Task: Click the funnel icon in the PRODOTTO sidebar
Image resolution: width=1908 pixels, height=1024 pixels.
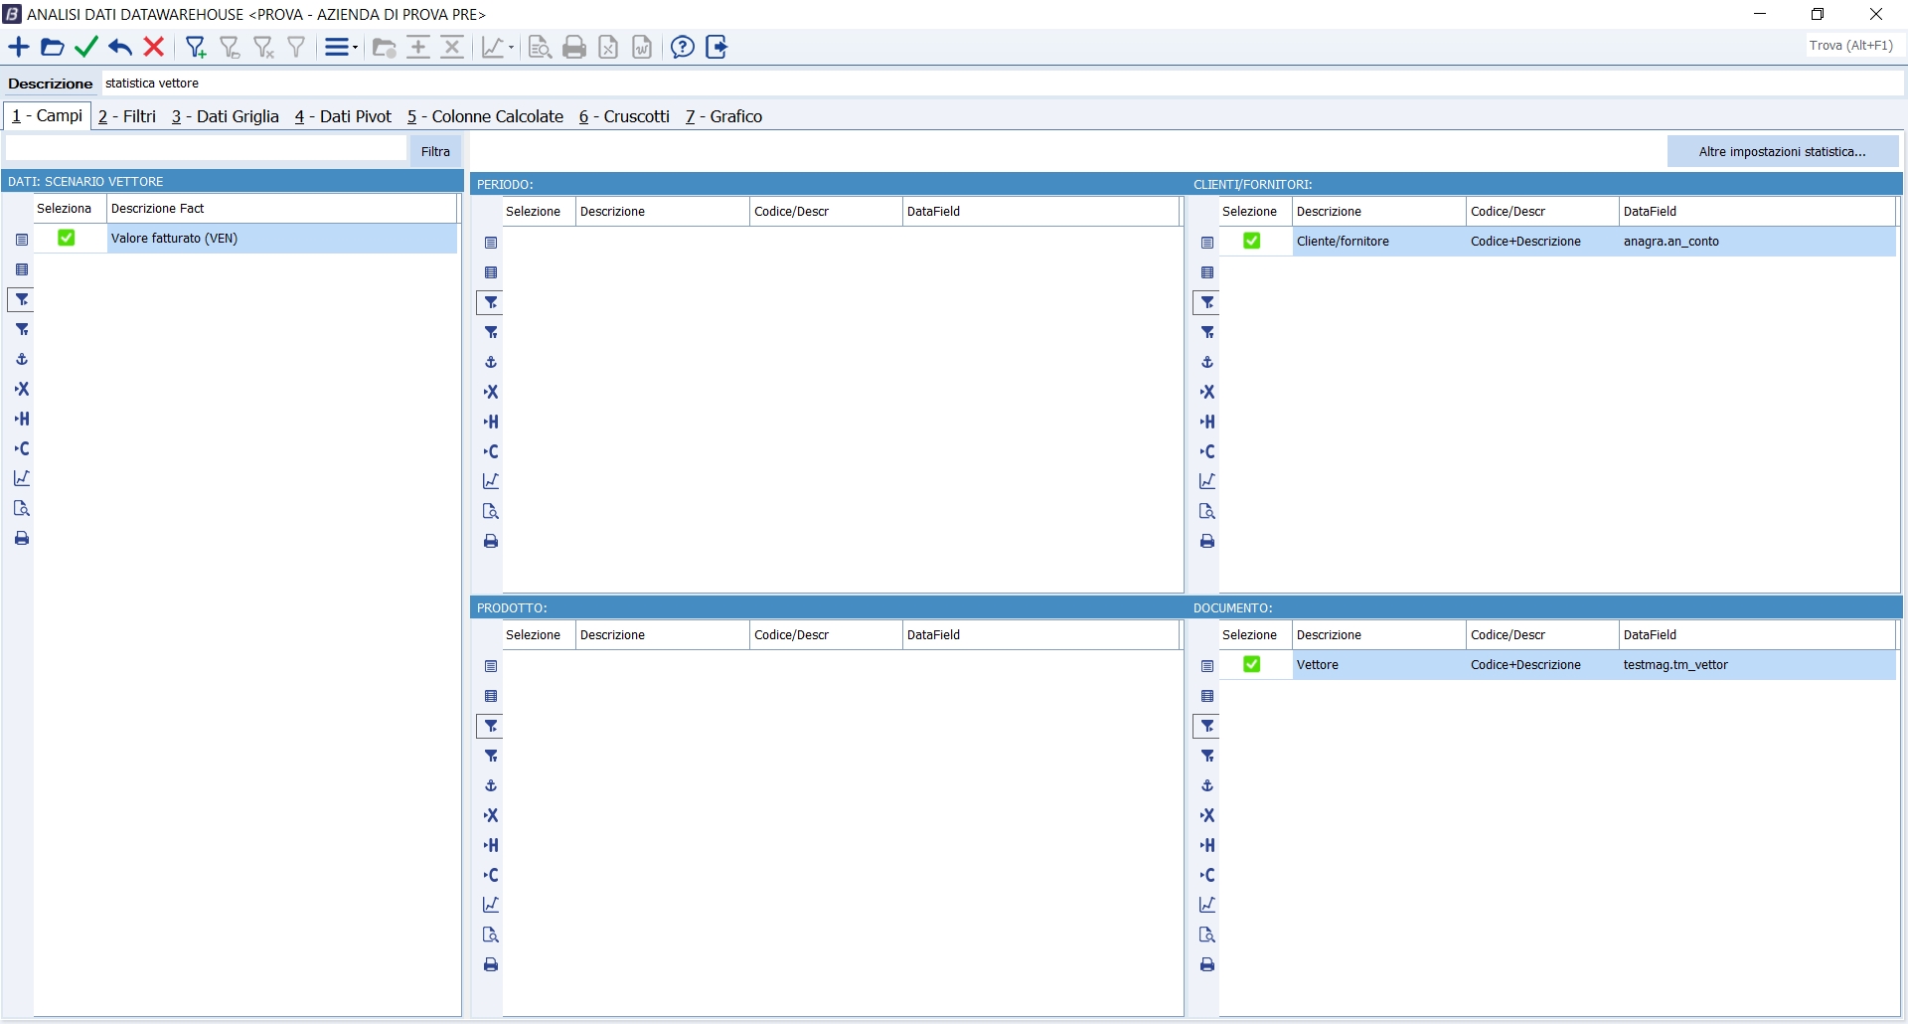Action: point(491,726)
